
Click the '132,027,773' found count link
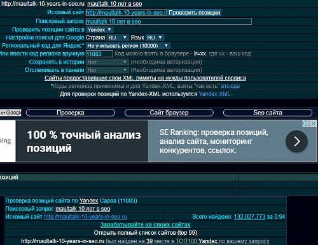point(249,217)
